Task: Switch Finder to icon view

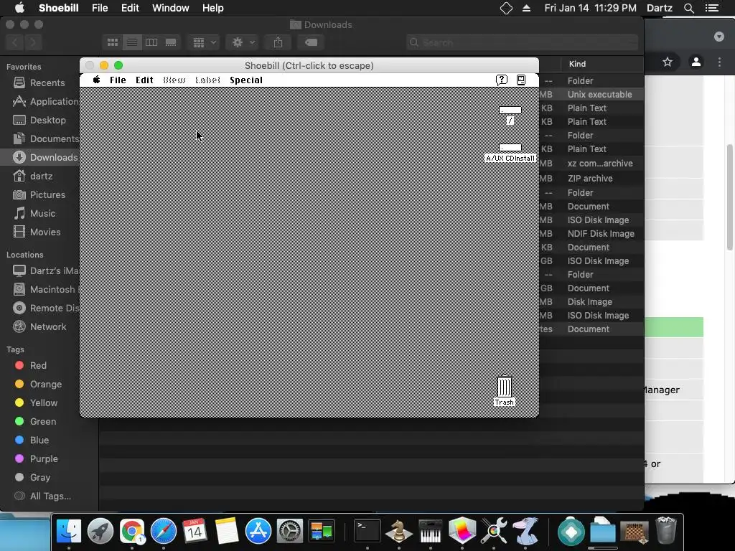Action: [113, 42]
